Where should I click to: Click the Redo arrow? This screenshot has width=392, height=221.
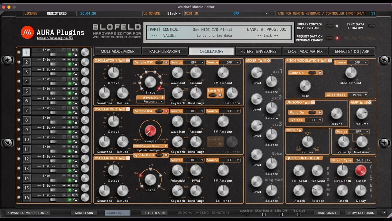[197, 213]
